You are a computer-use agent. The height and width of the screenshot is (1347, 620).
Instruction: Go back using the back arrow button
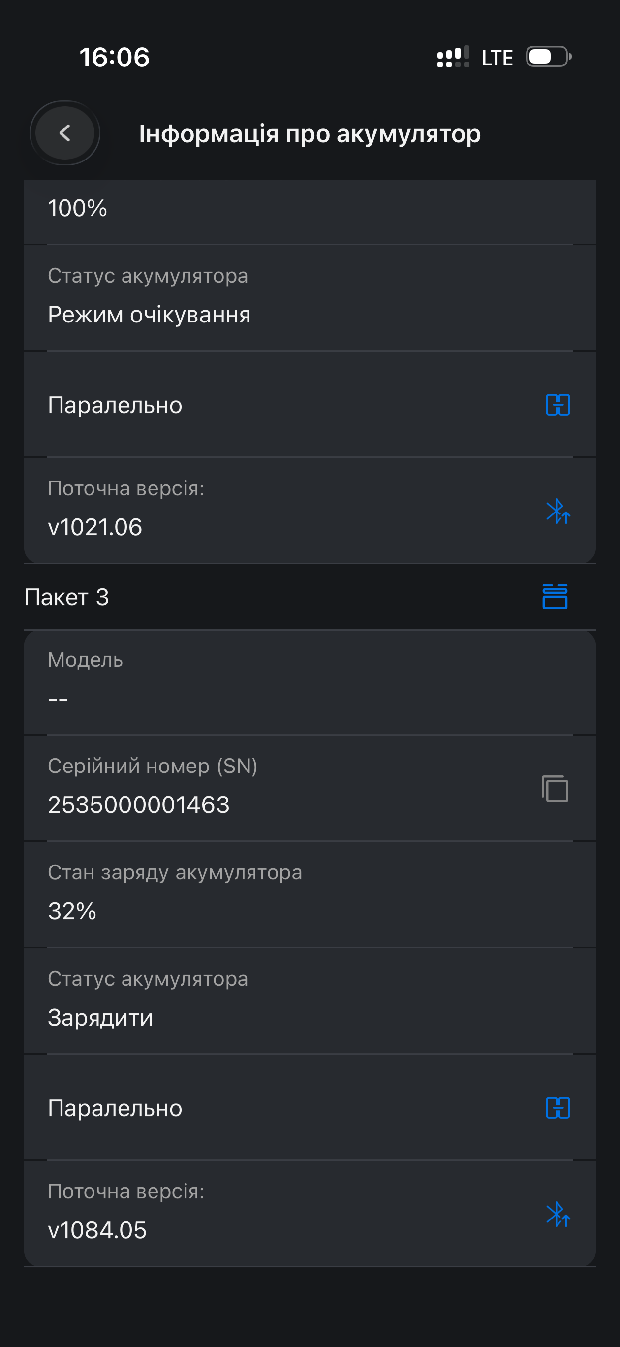point(65,133)
